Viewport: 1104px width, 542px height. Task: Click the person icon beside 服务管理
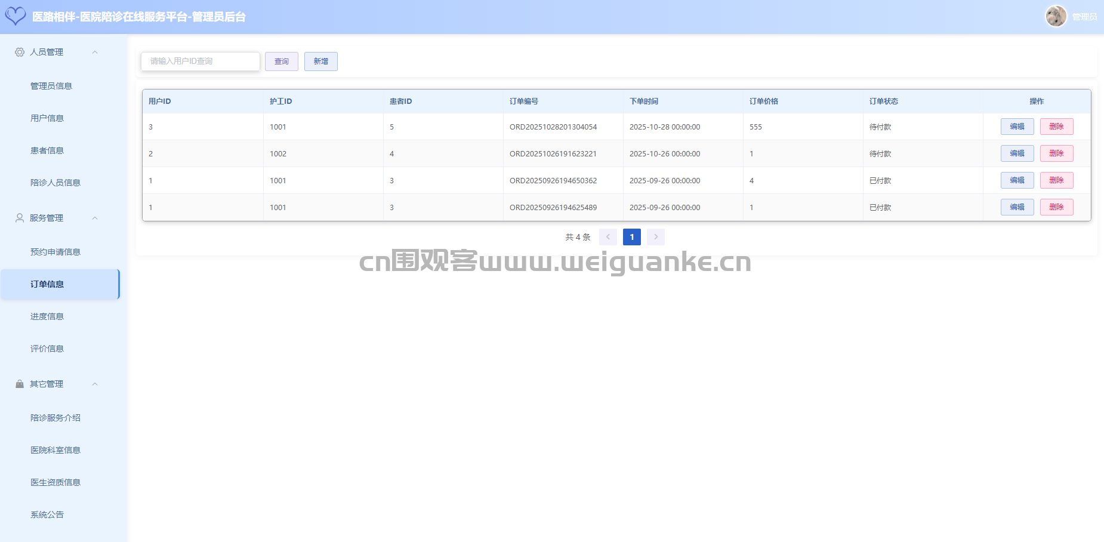pyautogui.click(x=20, y=218)
